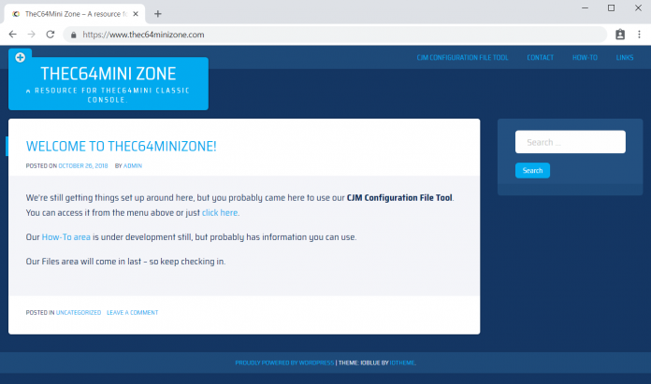The width and height of the screenshot is (651, 384).
Task: Close the TheC64Mini Zone tab
Action: click(136, 14)
